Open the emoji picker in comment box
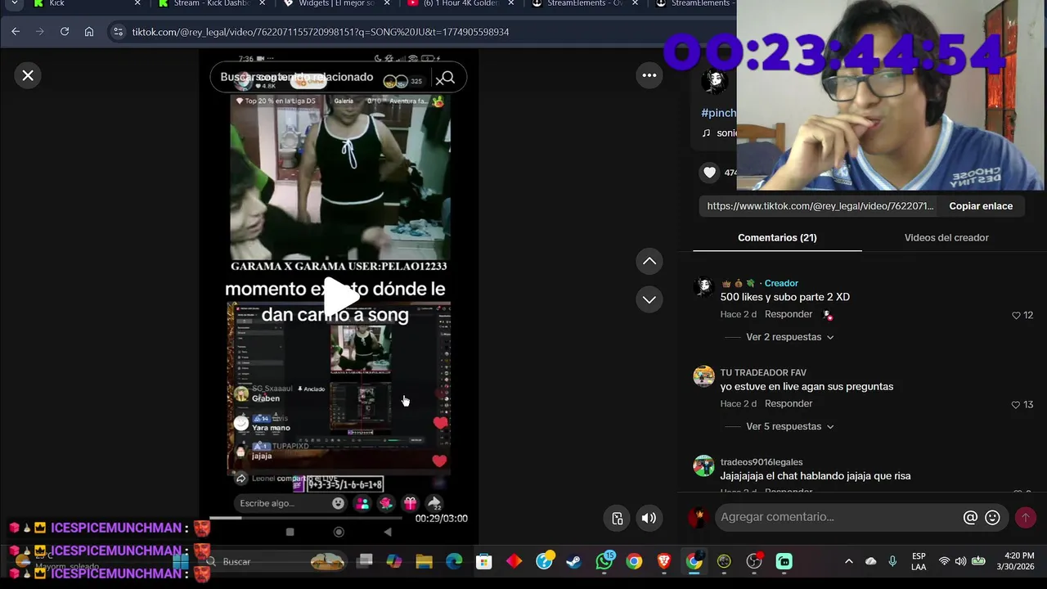The height and width of the screenshot is (589, 1047). pos(992,517)
